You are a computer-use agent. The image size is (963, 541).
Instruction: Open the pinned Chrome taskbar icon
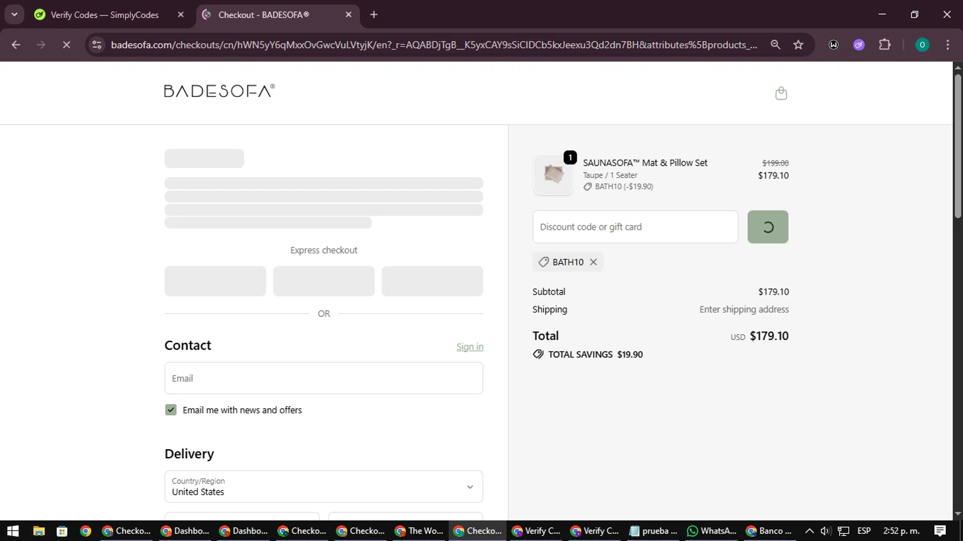point(85,531)
